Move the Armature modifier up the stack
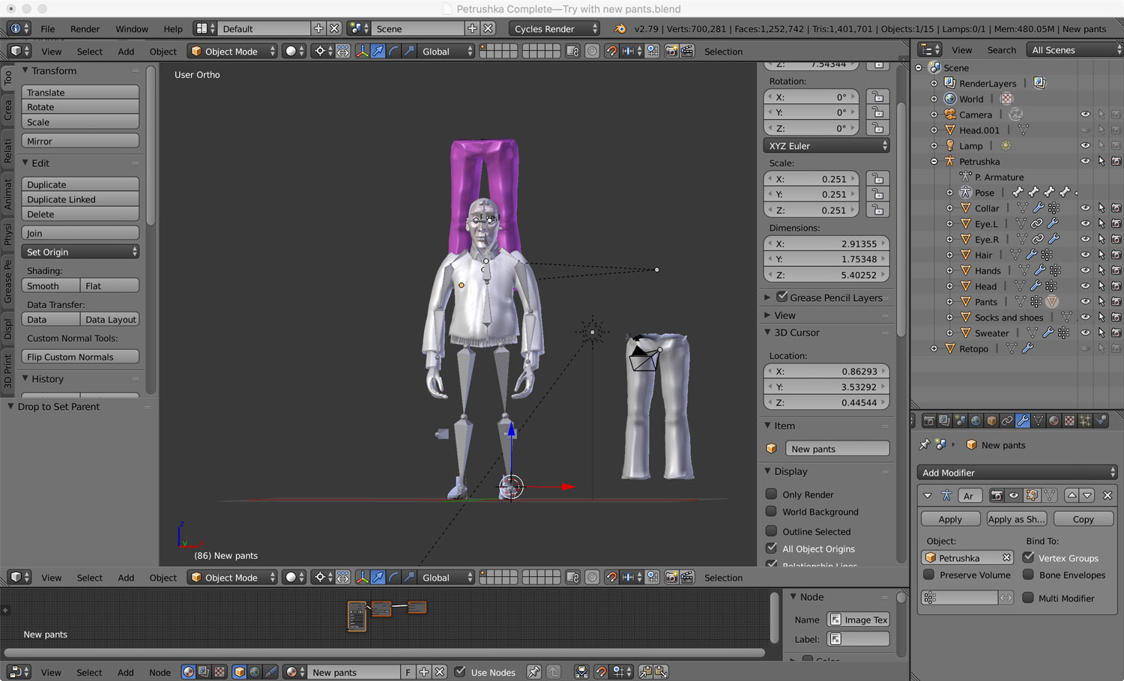Screen dimensions: 1124x681 pyautogui.click(x=1072, y=495)
